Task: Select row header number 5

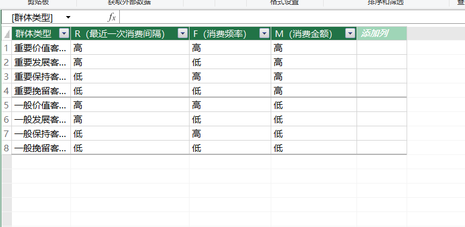Action: 7,105
